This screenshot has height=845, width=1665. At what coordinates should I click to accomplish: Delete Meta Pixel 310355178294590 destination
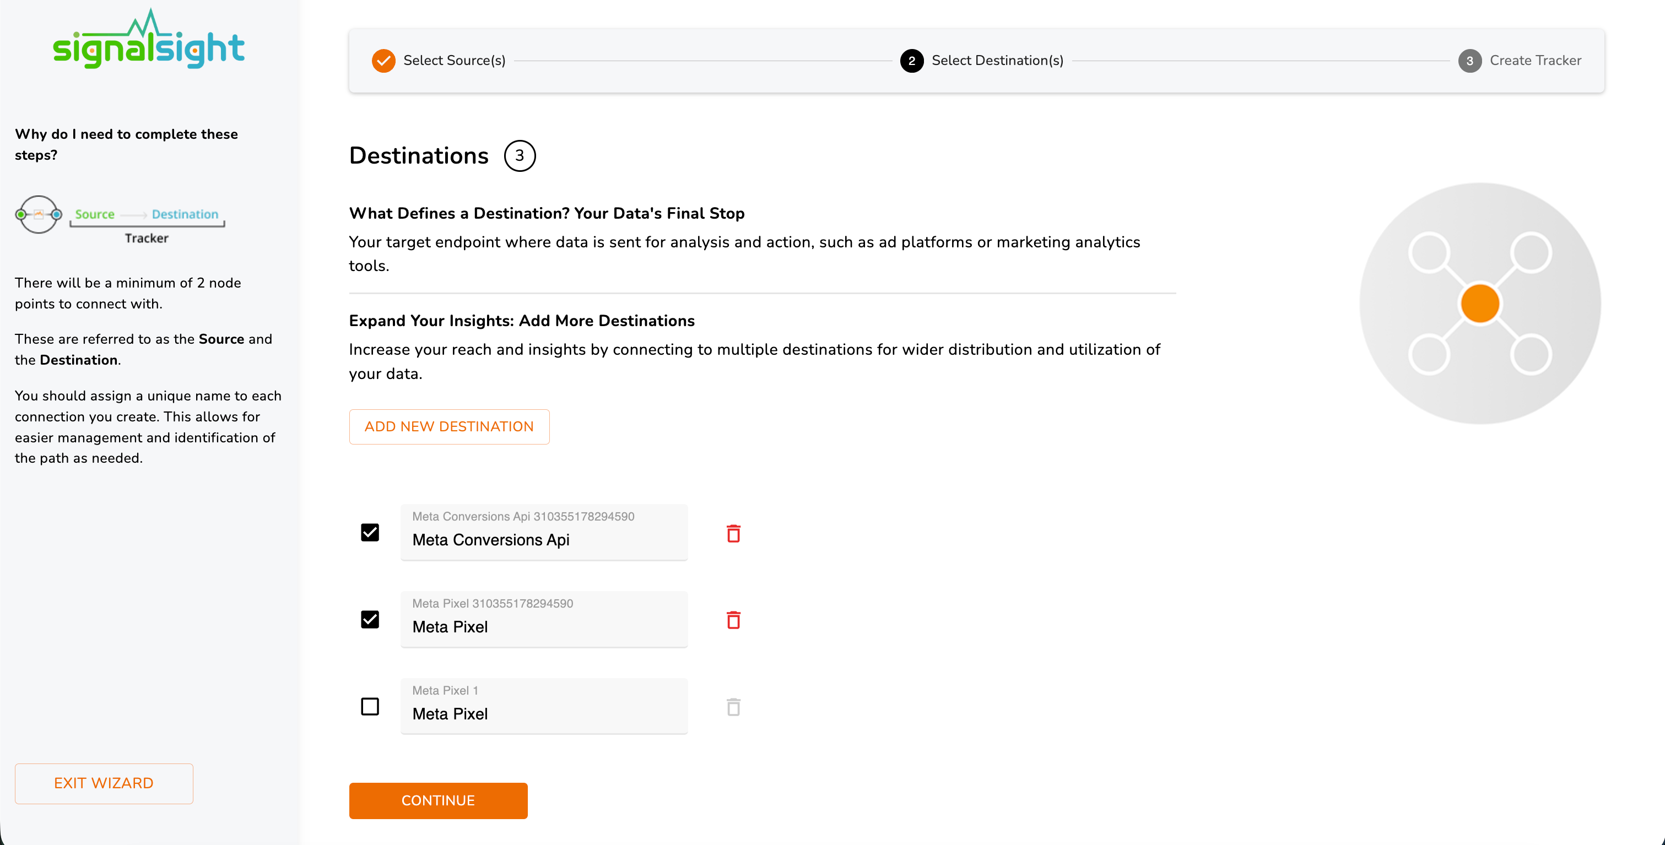coord(733,620)
